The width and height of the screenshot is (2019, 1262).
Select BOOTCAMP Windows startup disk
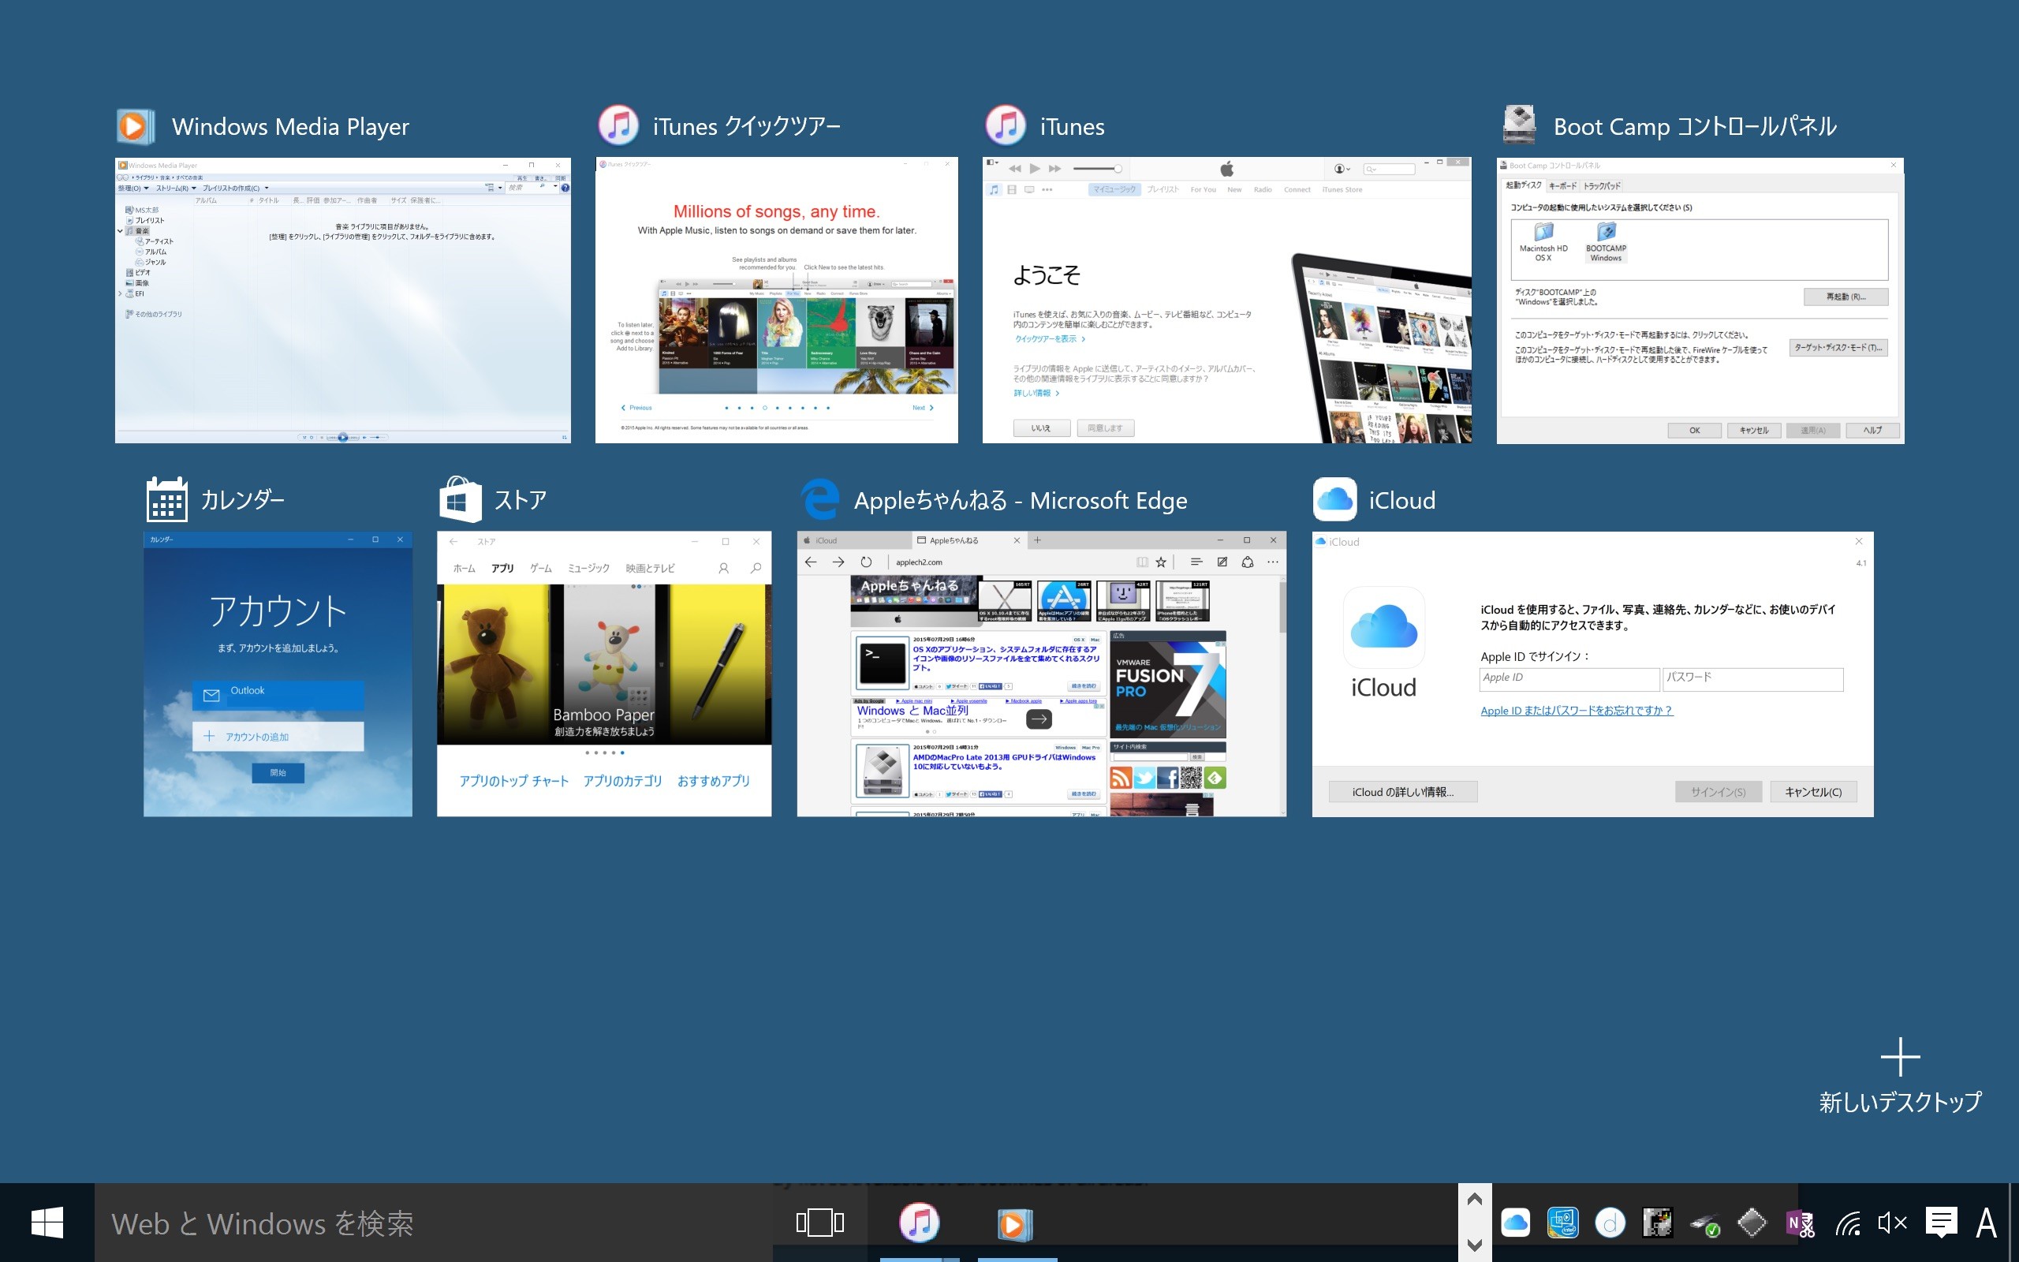click(1605, 241)
